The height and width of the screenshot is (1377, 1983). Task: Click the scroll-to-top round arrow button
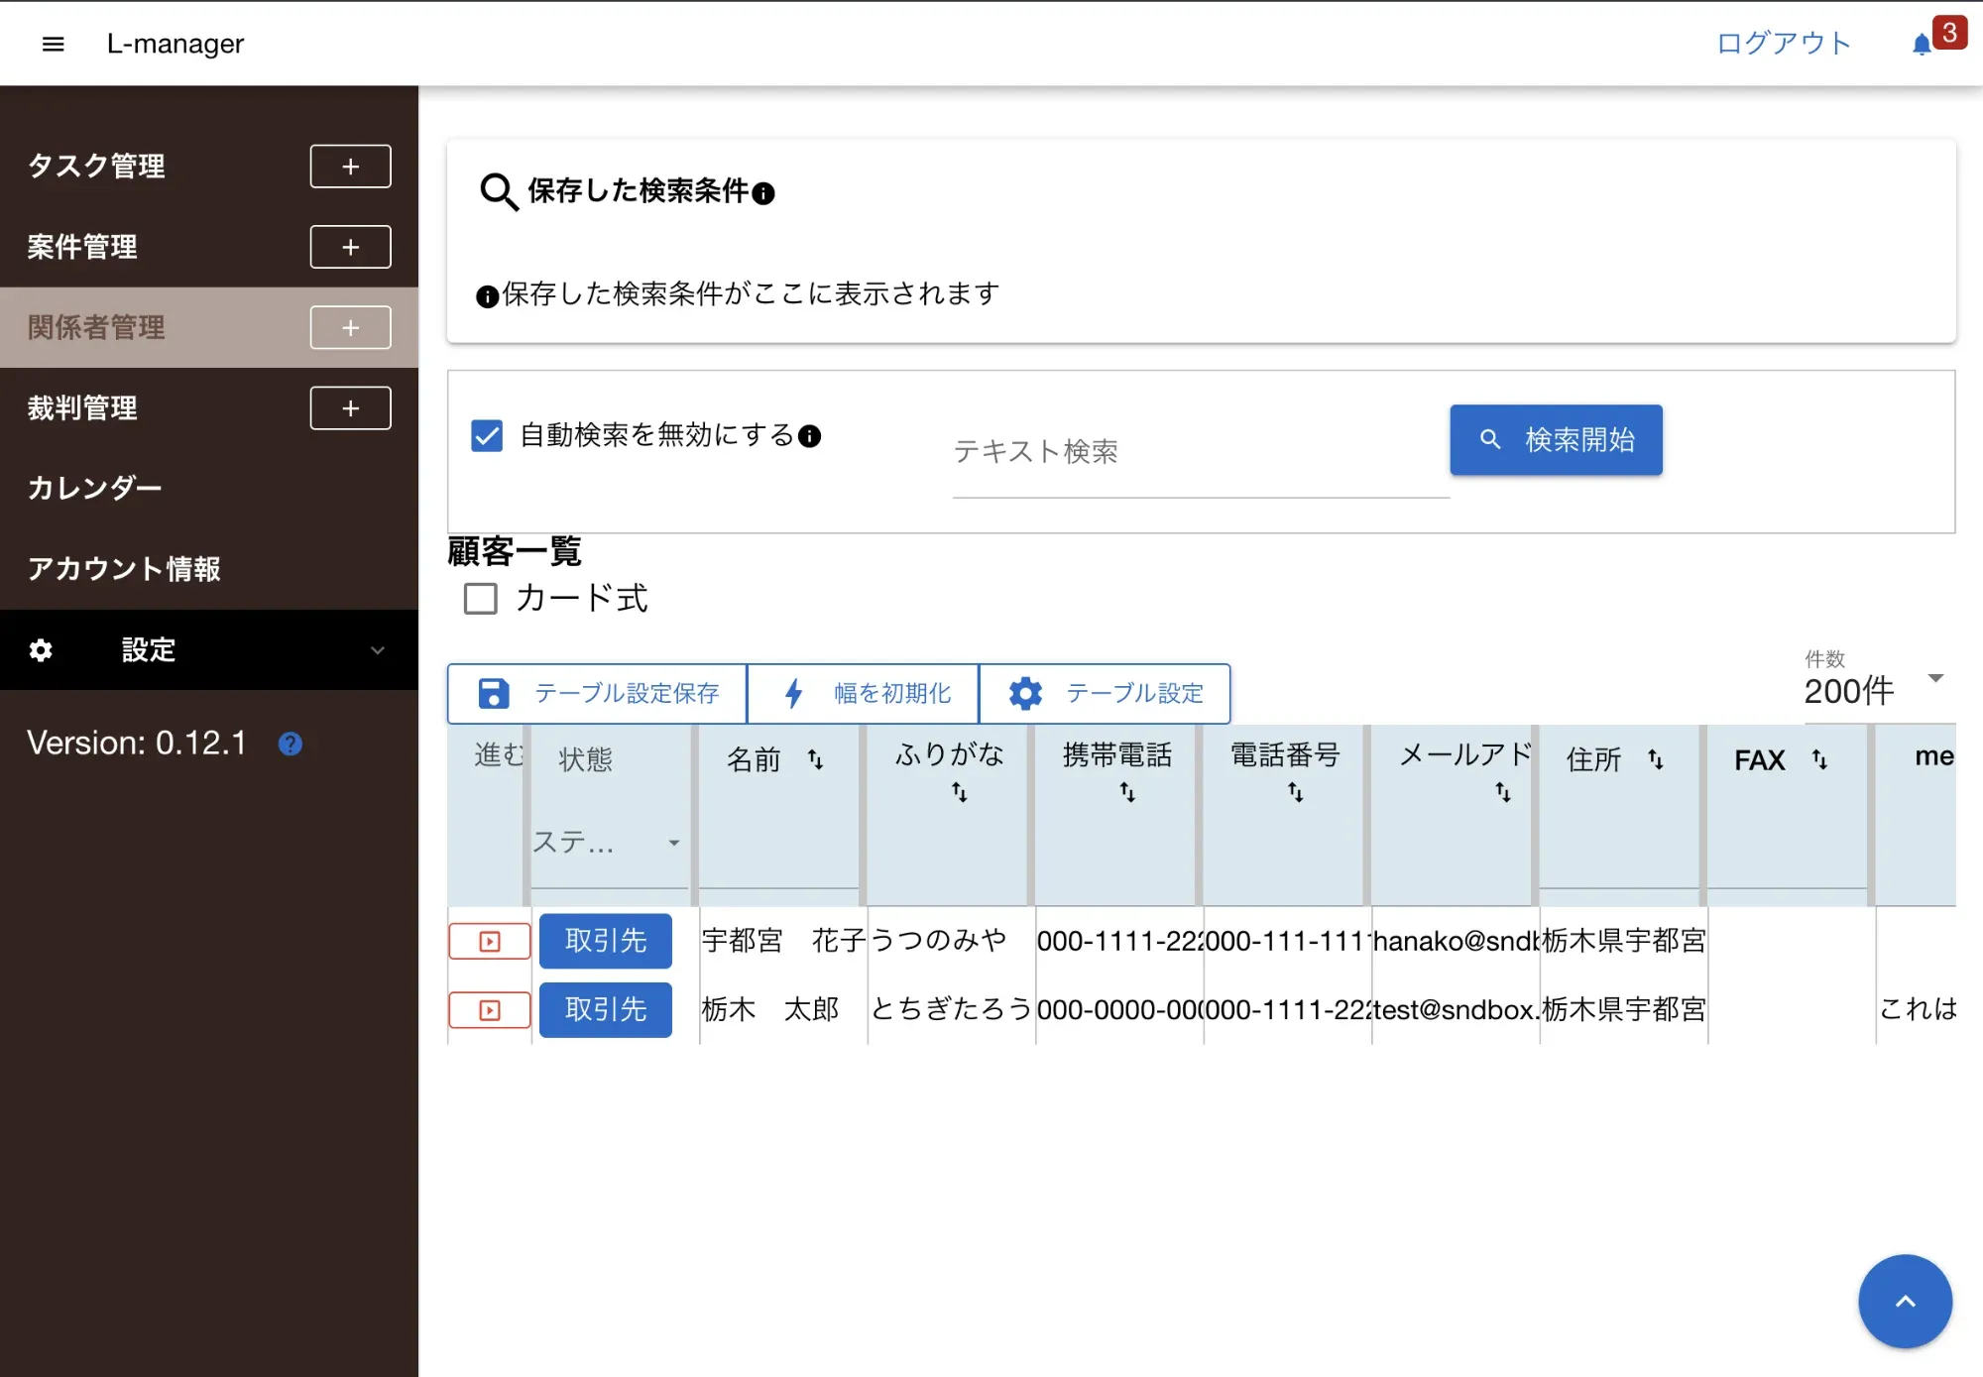coord(1904,1301)
